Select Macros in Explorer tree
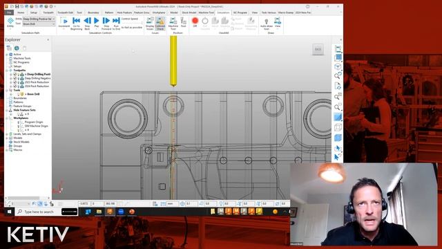The height and width of the screenshot is (249, 442). tap(18, 149)
